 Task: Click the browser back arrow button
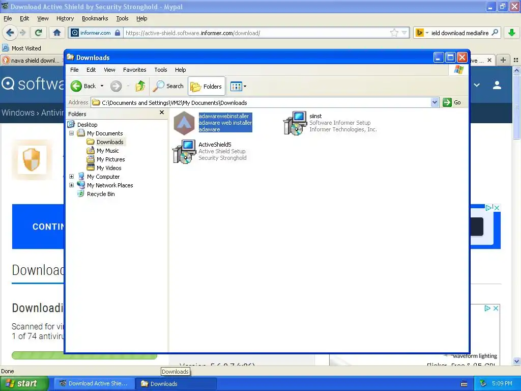[x=10, y=33]
